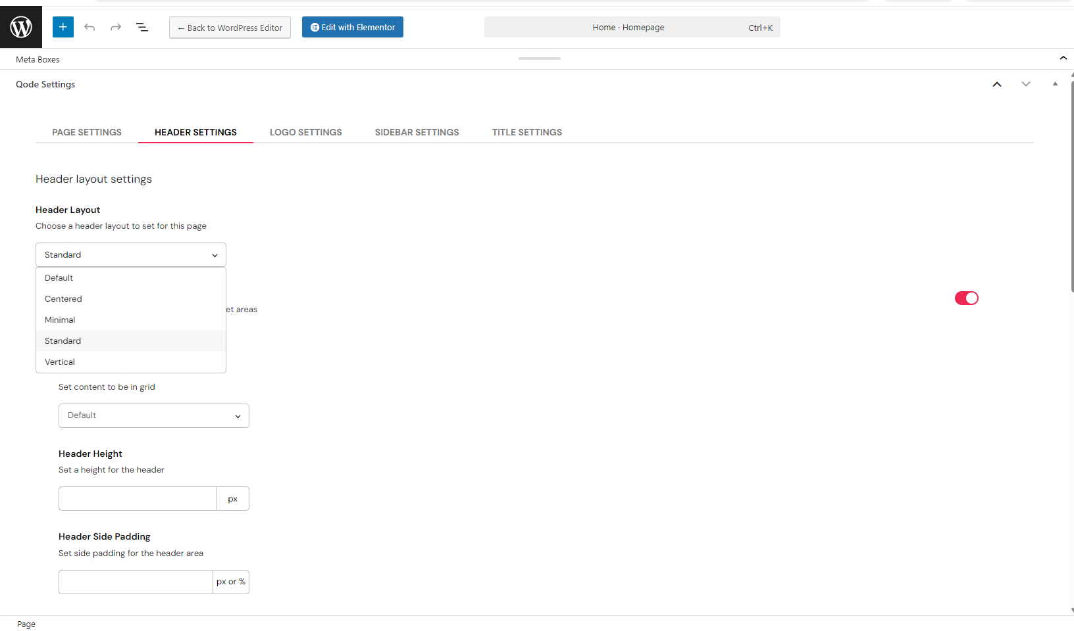
Task: Select the Vertical header layout option
Action: pos(131,362)
